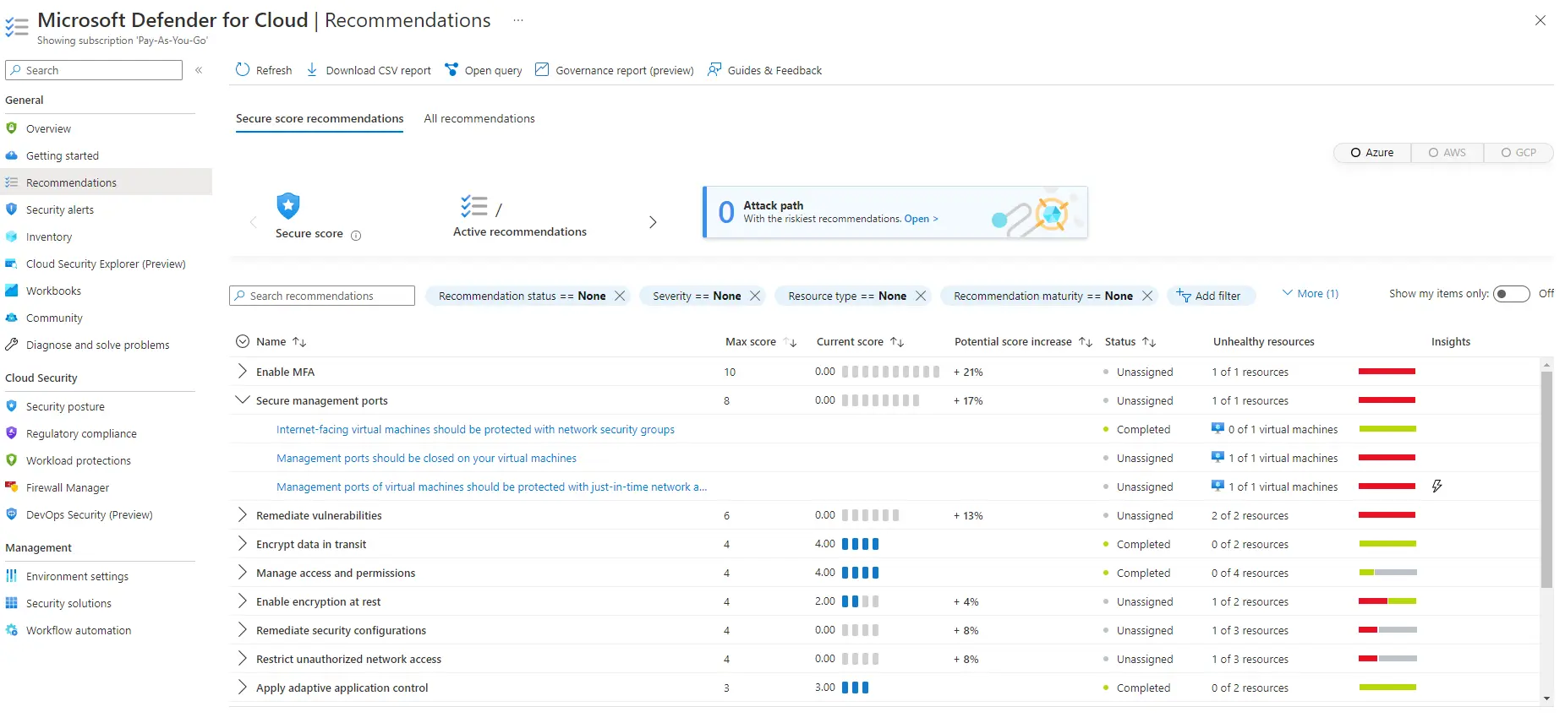Remove the Resource type filter
1565x723 pixels.
[921, 296]
